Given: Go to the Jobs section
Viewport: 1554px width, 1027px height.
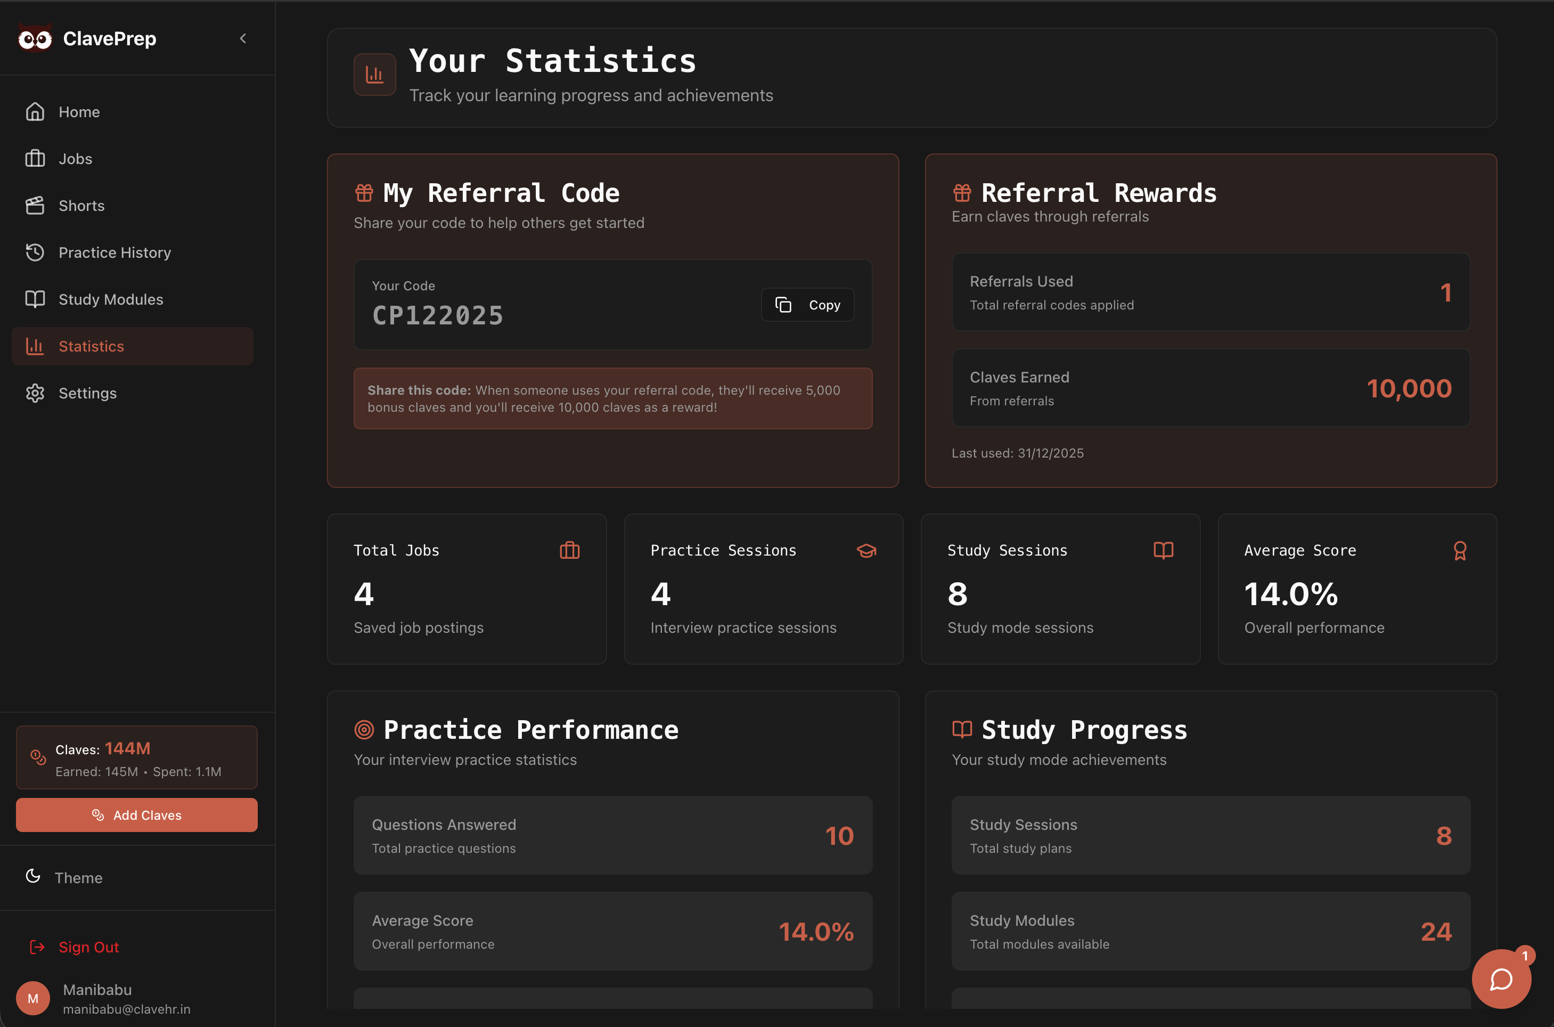Looking at the screenshot, I should pos(75,159).
